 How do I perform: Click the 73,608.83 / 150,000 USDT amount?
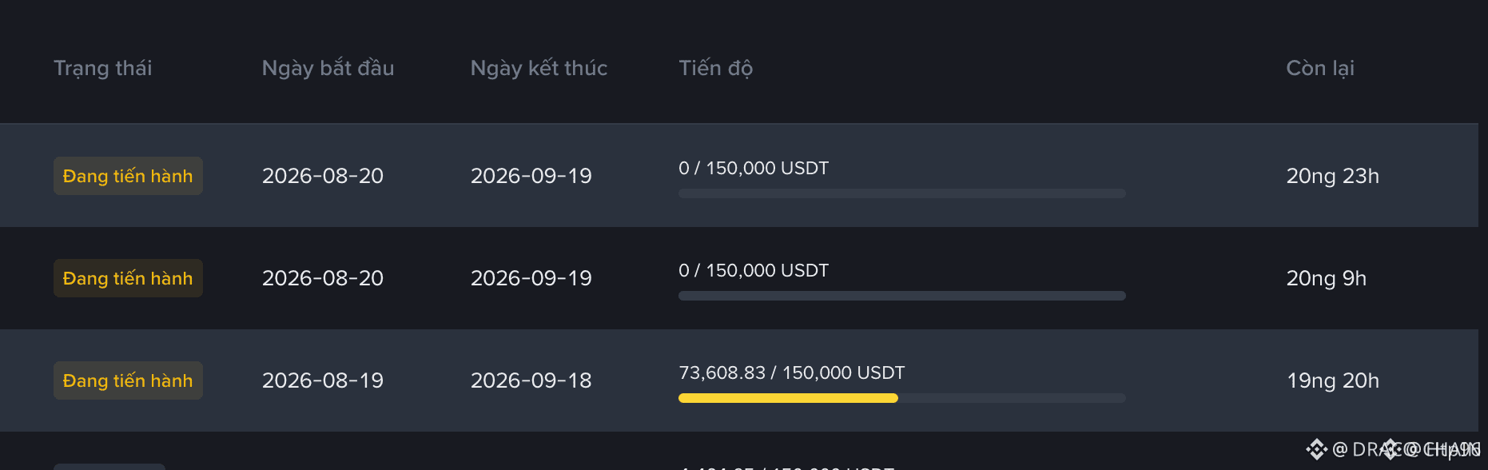point(791,372)
